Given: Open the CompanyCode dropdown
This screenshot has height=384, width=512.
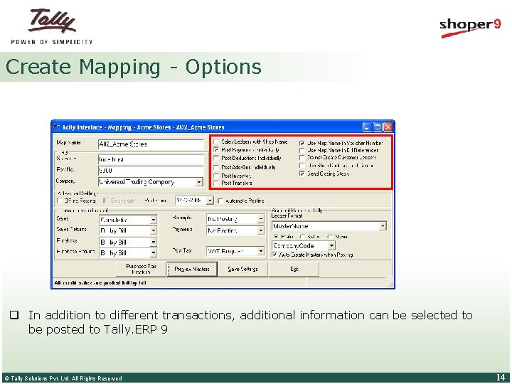Looking at the screenshot, I should (x=331, y=245).
